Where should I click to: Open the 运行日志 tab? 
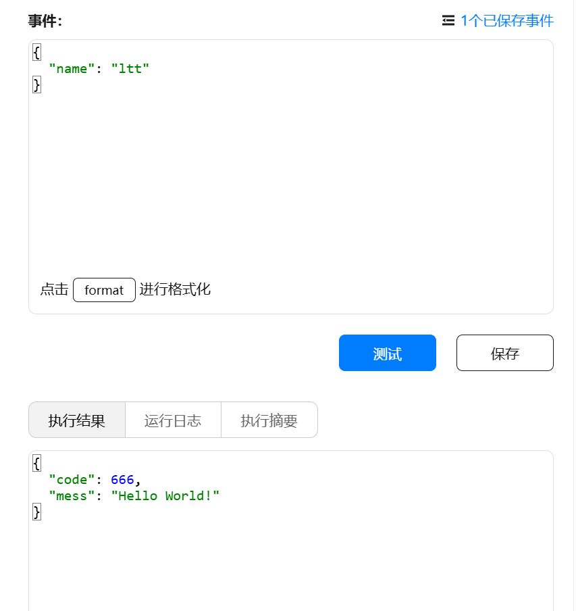(173, 420)
